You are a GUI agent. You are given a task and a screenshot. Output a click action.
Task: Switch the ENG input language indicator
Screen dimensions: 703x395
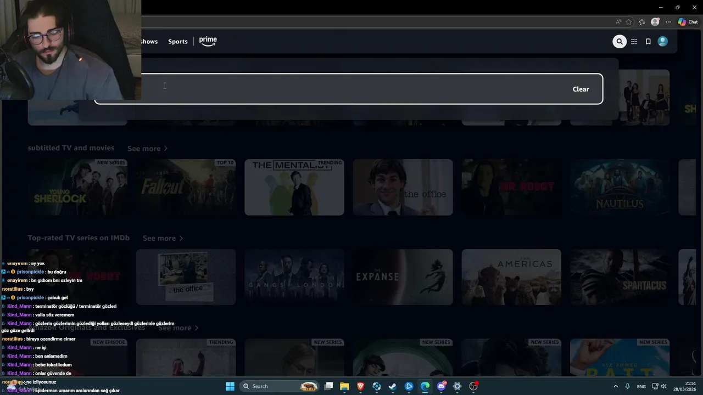[x=641, y=386]
